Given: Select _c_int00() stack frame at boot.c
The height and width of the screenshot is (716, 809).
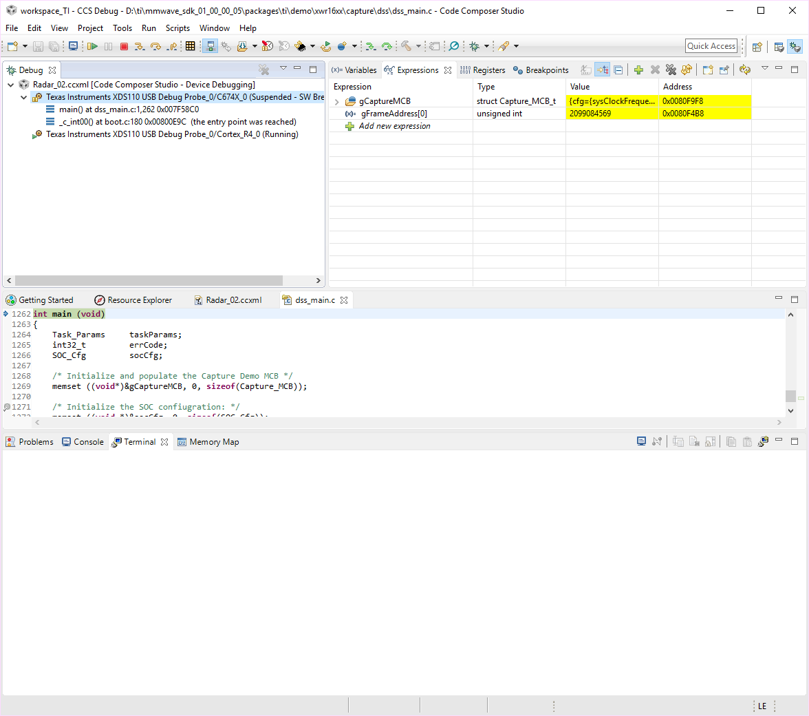Looking at the screenshot, I should tap(178, 122).
